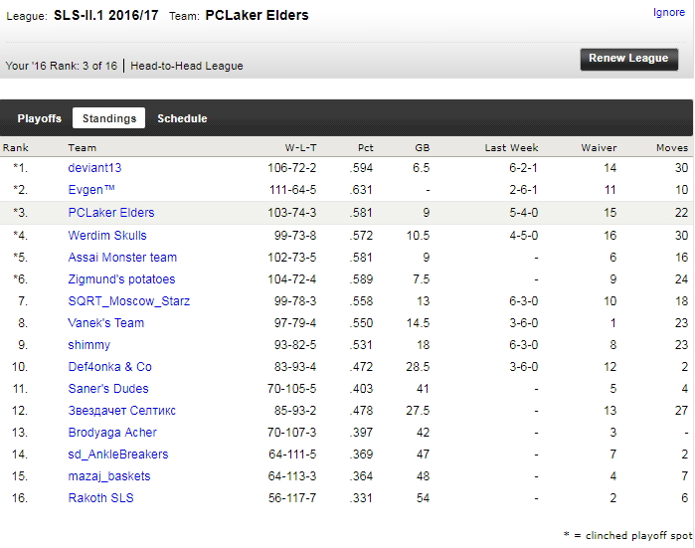Select the 103-74-3 record for PCLaker Elders
695x548 pixels.
coord(291,213)
